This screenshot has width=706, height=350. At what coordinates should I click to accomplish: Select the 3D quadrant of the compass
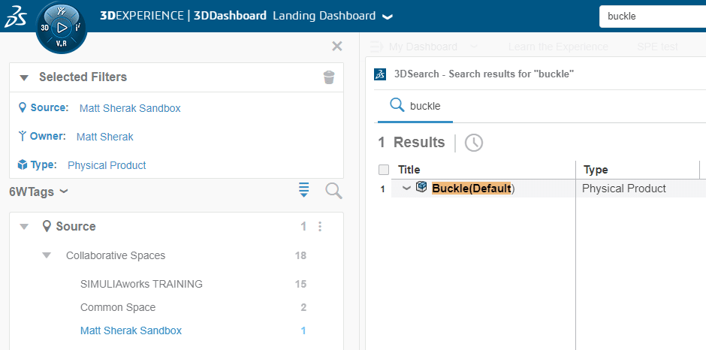point(45,28)
